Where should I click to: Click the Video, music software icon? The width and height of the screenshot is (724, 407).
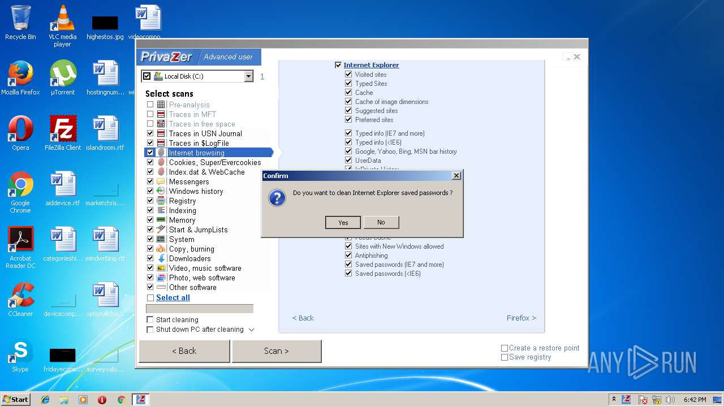[161, 268]
